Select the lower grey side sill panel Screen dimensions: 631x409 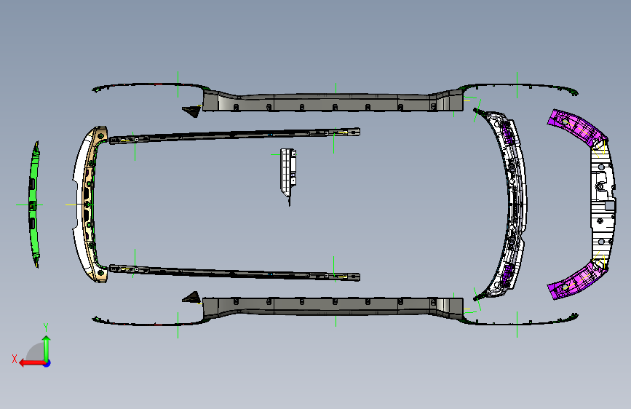tap(333, 307)
